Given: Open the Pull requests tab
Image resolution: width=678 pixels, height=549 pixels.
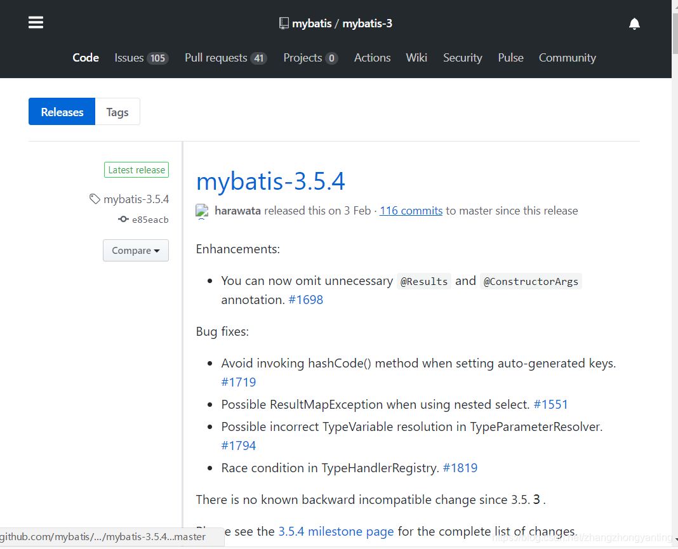Looking at the screenshot, I should point(226,58).
